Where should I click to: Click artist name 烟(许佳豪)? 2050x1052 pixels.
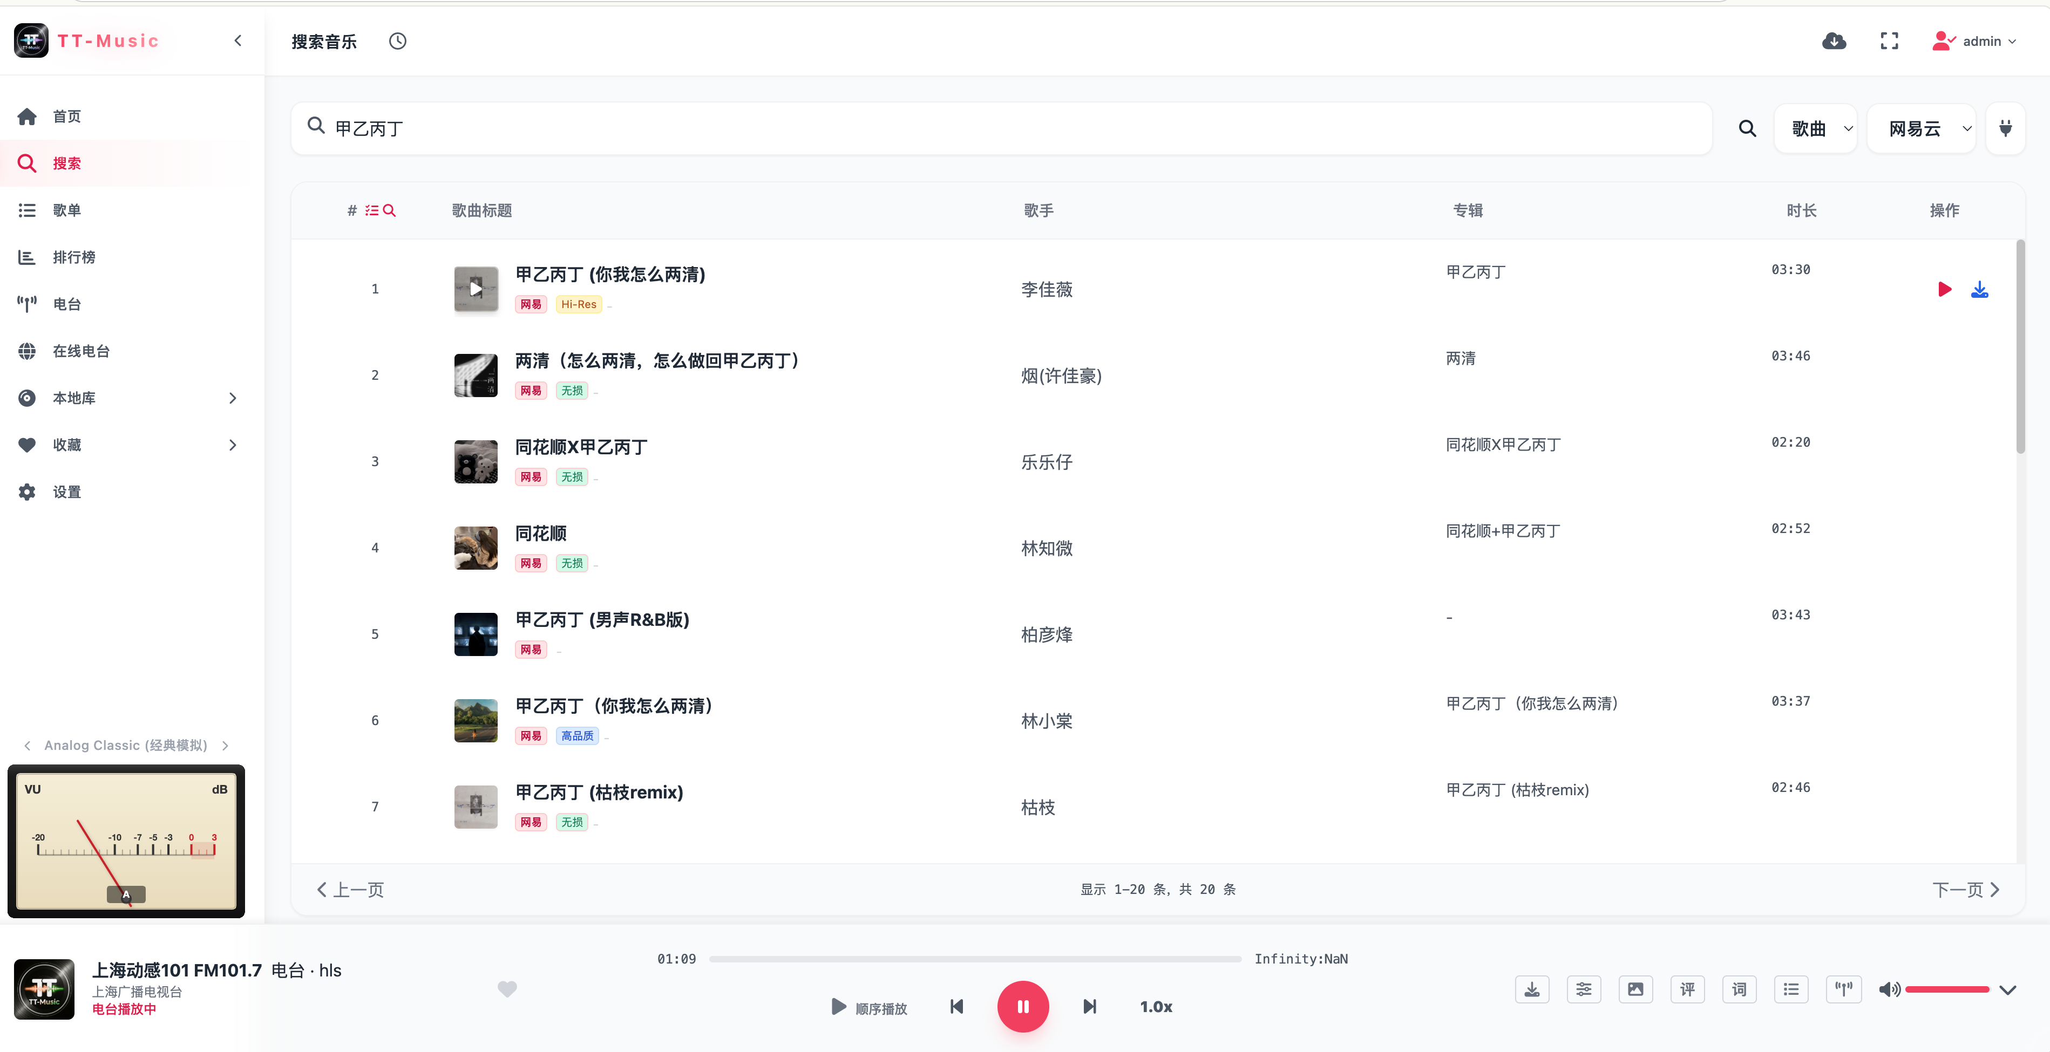(x=1061, y=375)
